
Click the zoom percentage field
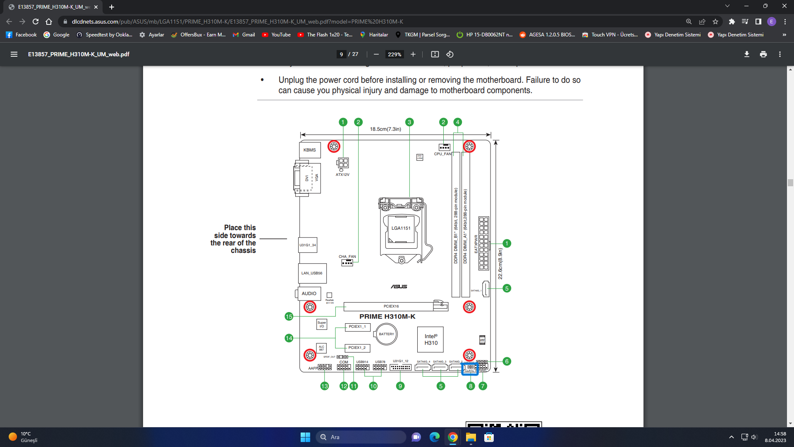coord(395,54)
